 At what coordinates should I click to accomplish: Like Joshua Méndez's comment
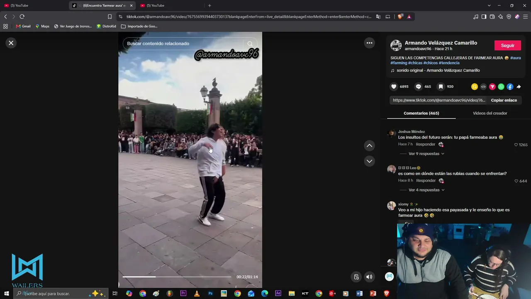coord(516,145)
